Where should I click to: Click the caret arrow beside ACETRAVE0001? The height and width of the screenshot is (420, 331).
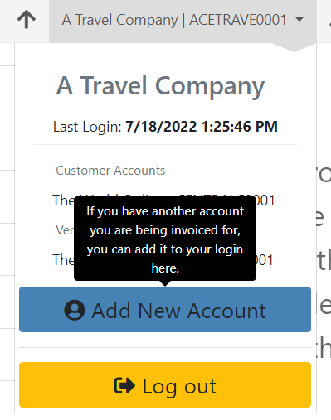point(299,20)
